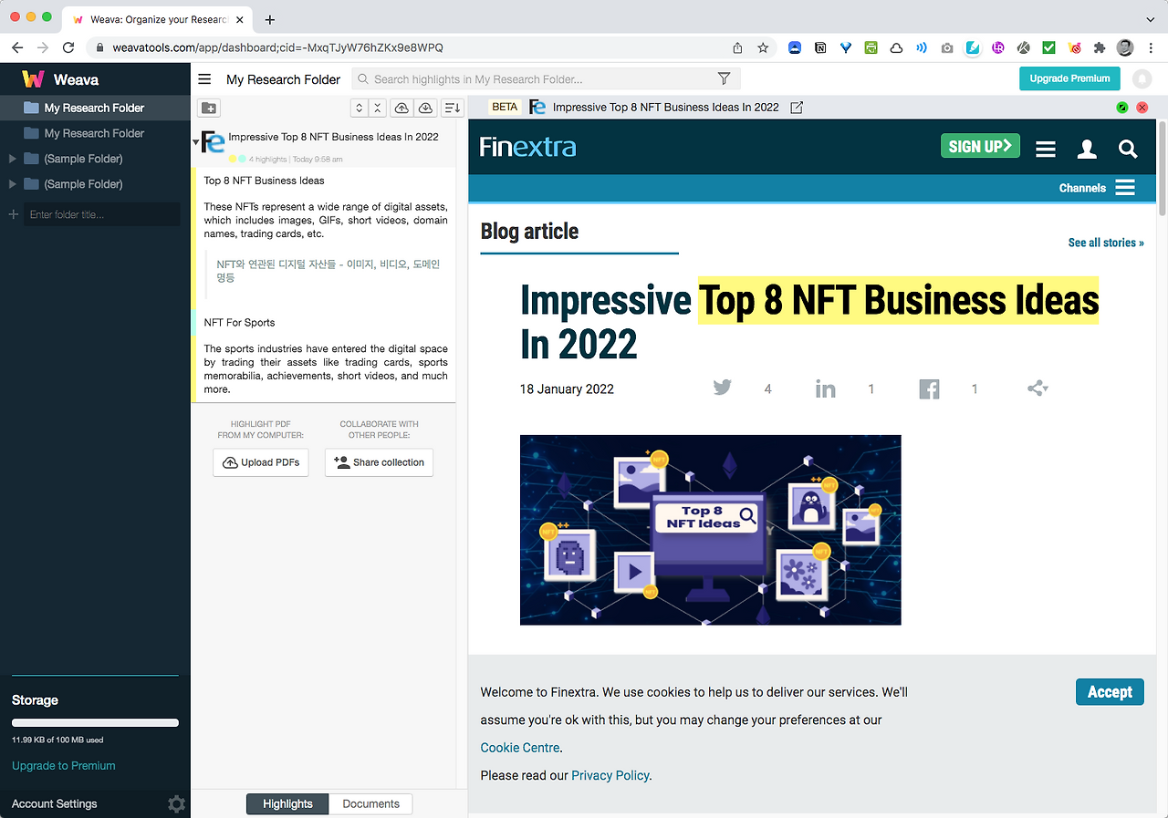Toggle the sidebar hamburger menu beside the folder title
Viewport: 1168px width, 818px height.
coord(204,79)
